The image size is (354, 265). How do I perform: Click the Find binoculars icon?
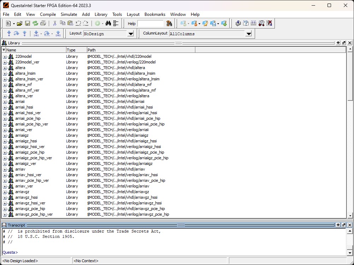pos(108,23)
